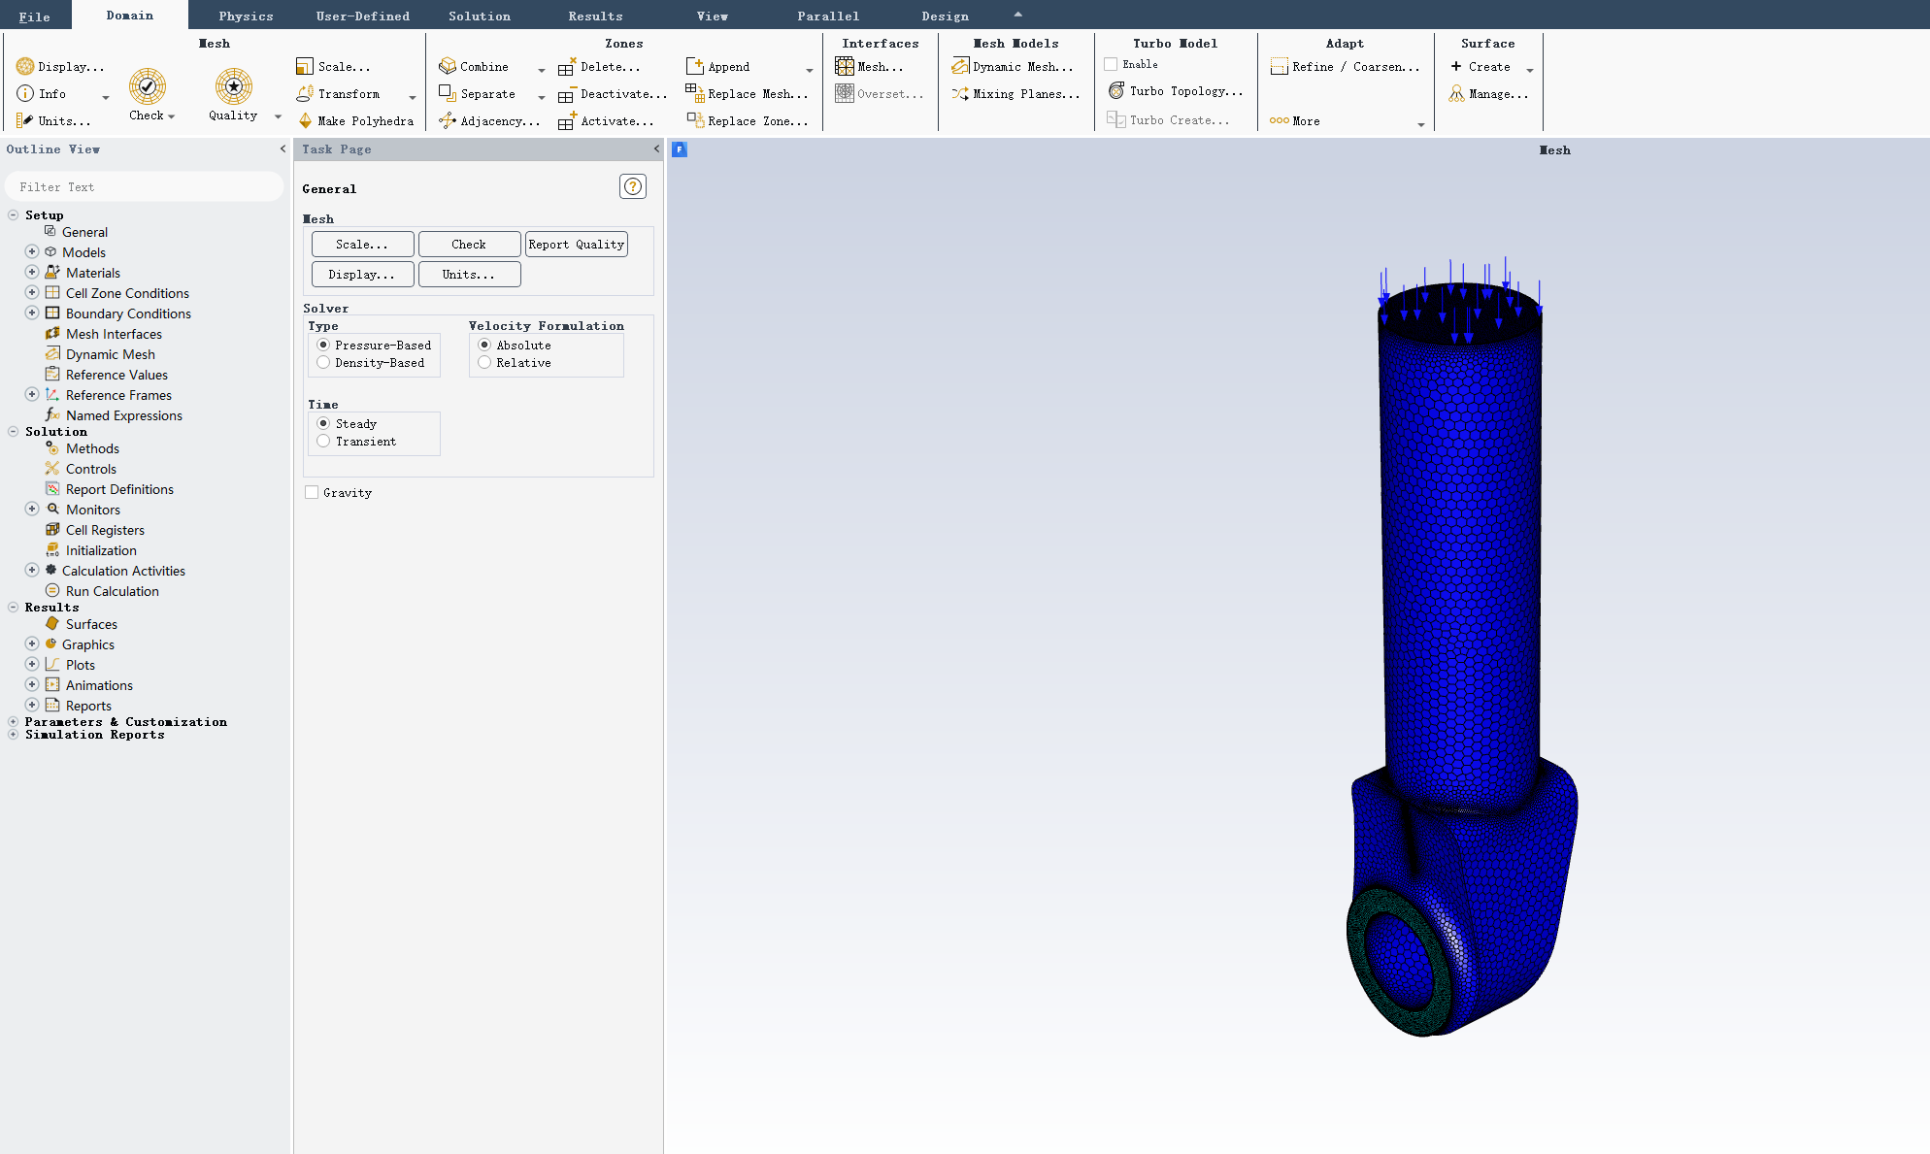Viewport: 1930px width, 1154px height.
Task: Open the Adapt More dropdown
Action: [1420, 124]
